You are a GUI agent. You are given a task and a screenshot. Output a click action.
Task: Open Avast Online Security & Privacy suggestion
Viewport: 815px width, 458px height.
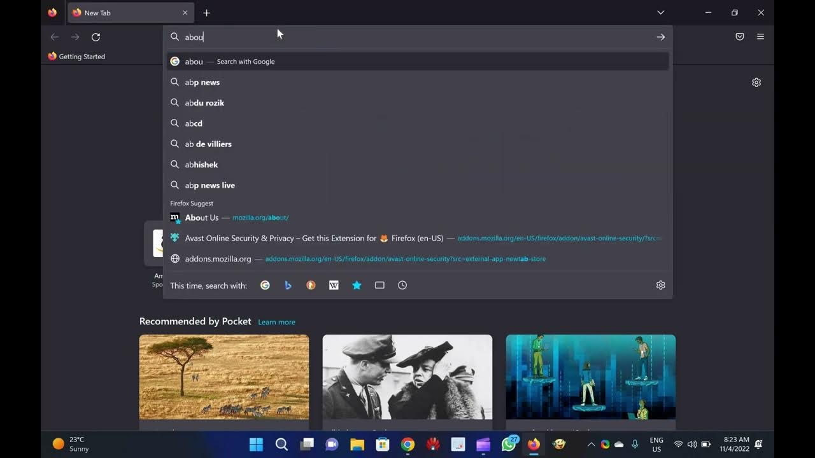pos(418,239)
